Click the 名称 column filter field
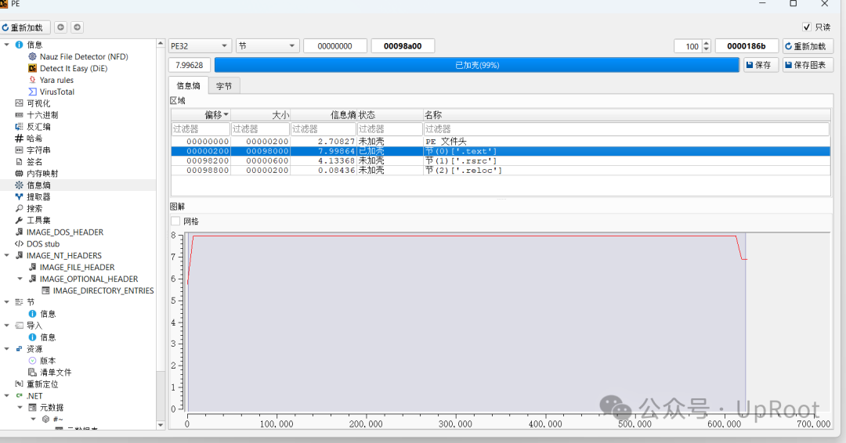This screenshot has height=443, width=846. pos(627,129)
